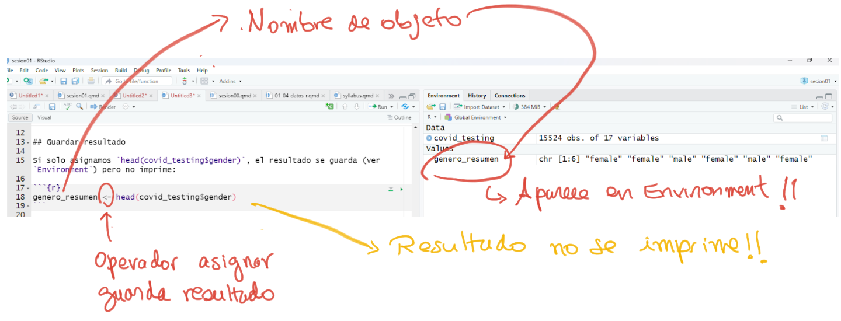The image size is (841, 321).
Task: Switch editor to Source mode
Action: [x=20, y=117]
